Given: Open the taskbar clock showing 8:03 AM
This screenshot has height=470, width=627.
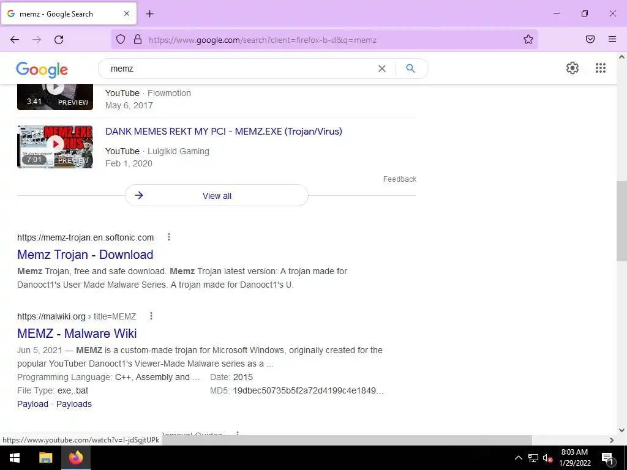Looking at the screenshot, I should 574,458.
